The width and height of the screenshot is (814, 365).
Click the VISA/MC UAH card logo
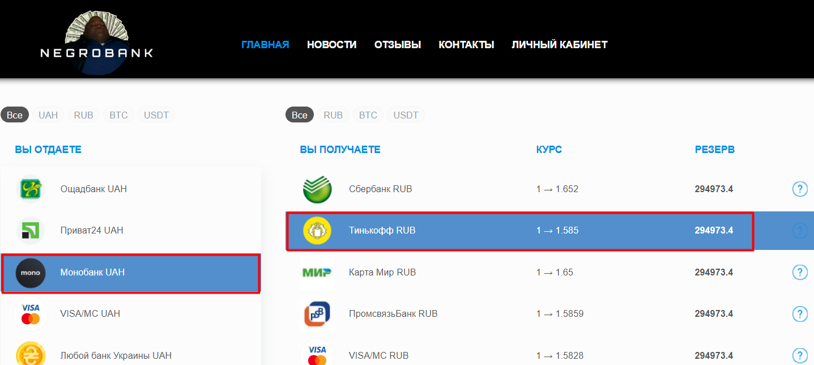(31, 314)
